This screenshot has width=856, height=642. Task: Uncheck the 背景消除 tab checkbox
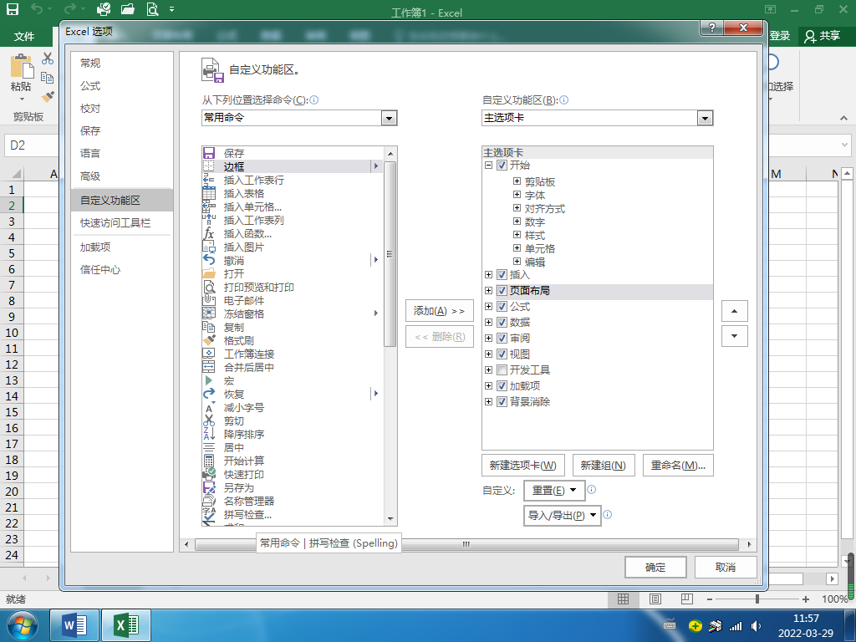click(x=502, y=402)
